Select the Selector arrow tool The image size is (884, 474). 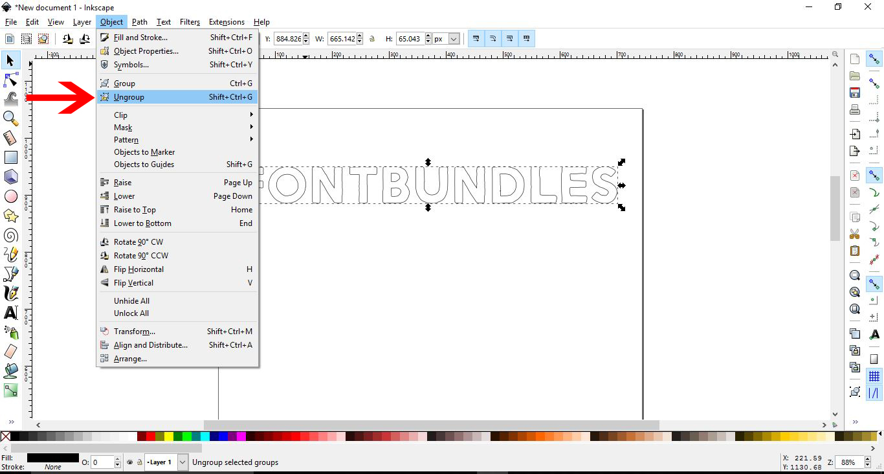10,60
